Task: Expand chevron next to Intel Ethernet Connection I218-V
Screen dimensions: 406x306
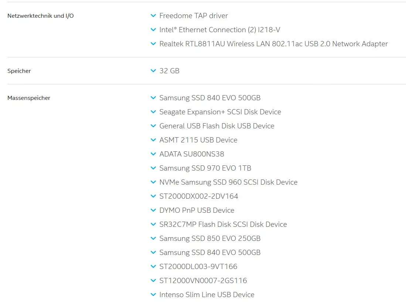Action: tap(153, 30)
